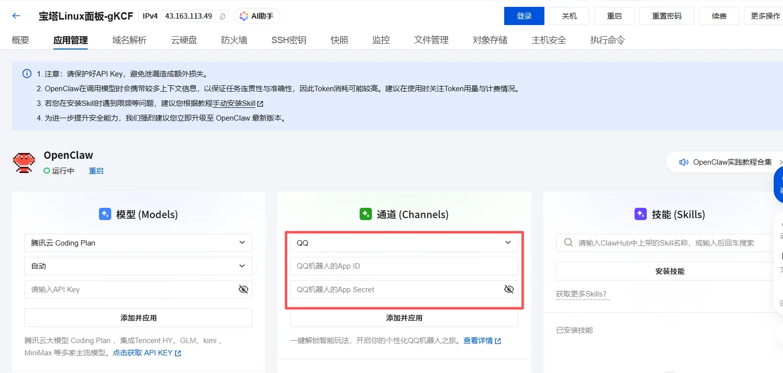Copy the IPv4 address icon
Screen dimensions: 783x373
pyautogui.click(x=222, y=17)
